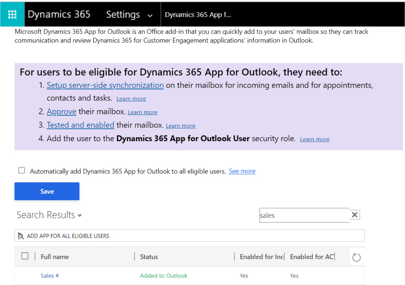
Task: Open Learn more about server-side synchronization
Action: (131, 99)
